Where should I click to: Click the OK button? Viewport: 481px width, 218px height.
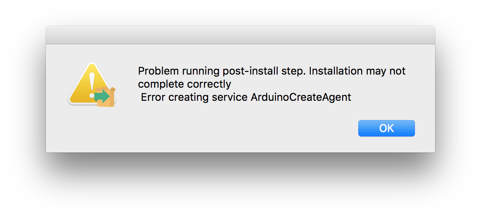tap(386, 128)
